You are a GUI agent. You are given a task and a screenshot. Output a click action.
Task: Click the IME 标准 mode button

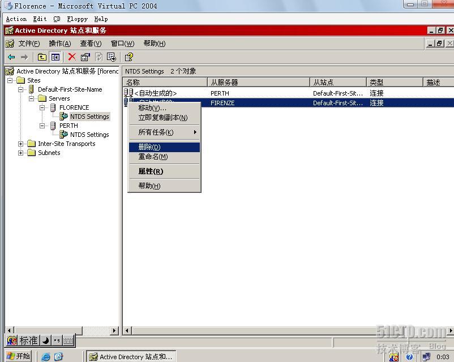tap(28, 341)
